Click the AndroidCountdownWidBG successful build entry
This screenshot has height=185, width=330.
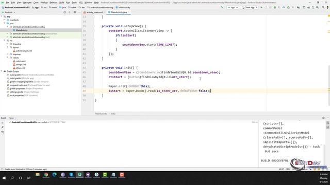[37, 122]
